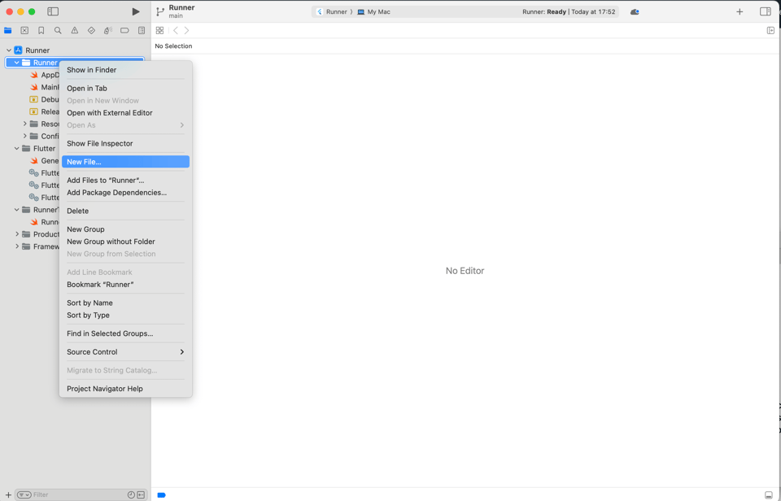Collapse the Flutter group in navigator

pyautogui.click(x=17, y=149)
